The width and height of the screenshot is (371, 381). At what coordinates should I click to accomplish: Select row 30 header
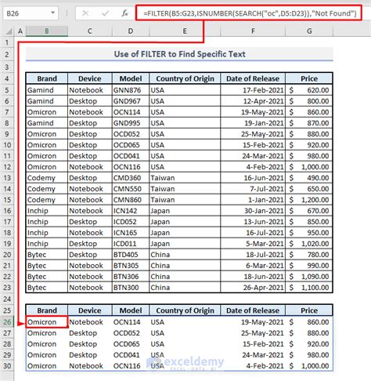7,366
